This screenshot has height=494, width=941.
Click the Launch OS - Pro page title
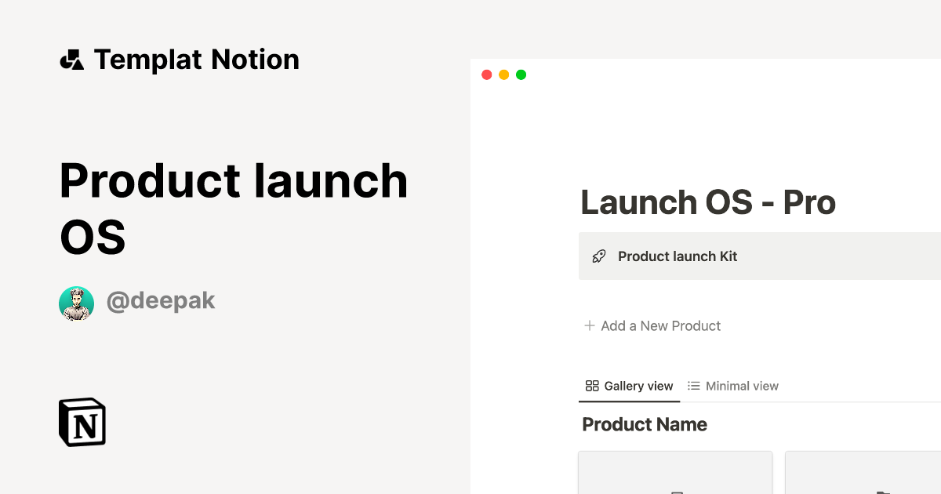[x=707, y=202]
